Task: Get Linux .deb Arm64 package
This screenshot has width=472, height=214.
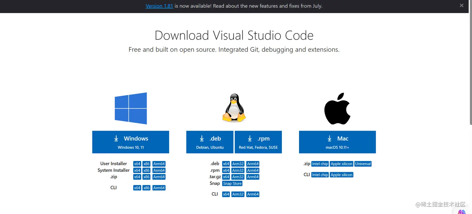Action: pyautogui.click(x=253, y=164)
